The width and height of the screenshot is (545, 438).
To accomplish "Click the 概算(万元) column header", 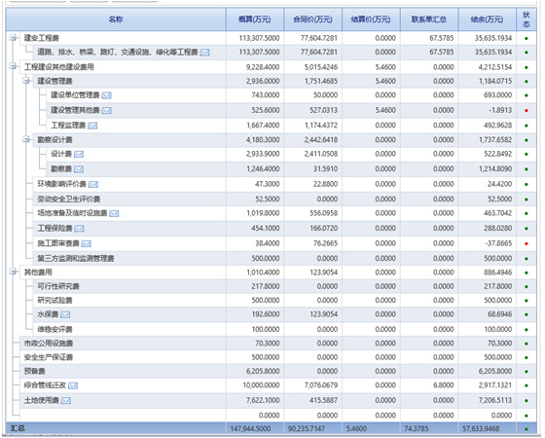I will coord(255,19).
